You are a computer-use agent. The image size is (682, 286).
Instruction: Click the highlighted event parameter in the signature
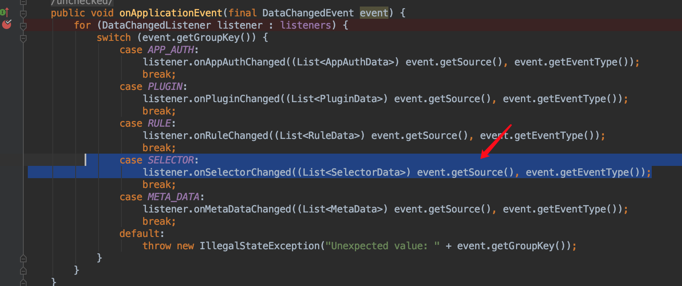pyautogui.click(x=374, y=13)
